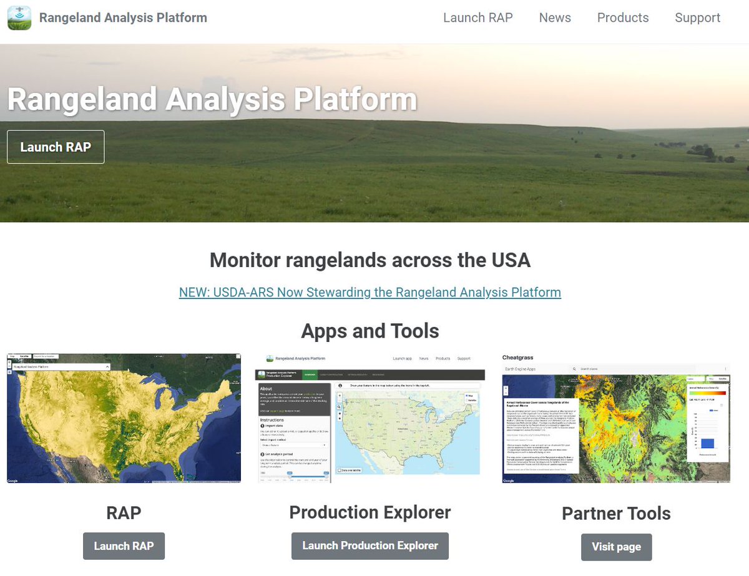Image resolution: width=749 pixels, height=576 pixels.
Task: Click the zoom-in plus control on RAP map thumbnail
Action: point(9,362)
